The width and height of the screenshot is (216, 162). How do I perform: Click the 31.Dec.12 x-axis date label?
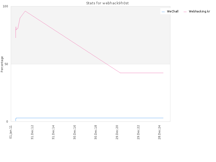tap(32, 132)
